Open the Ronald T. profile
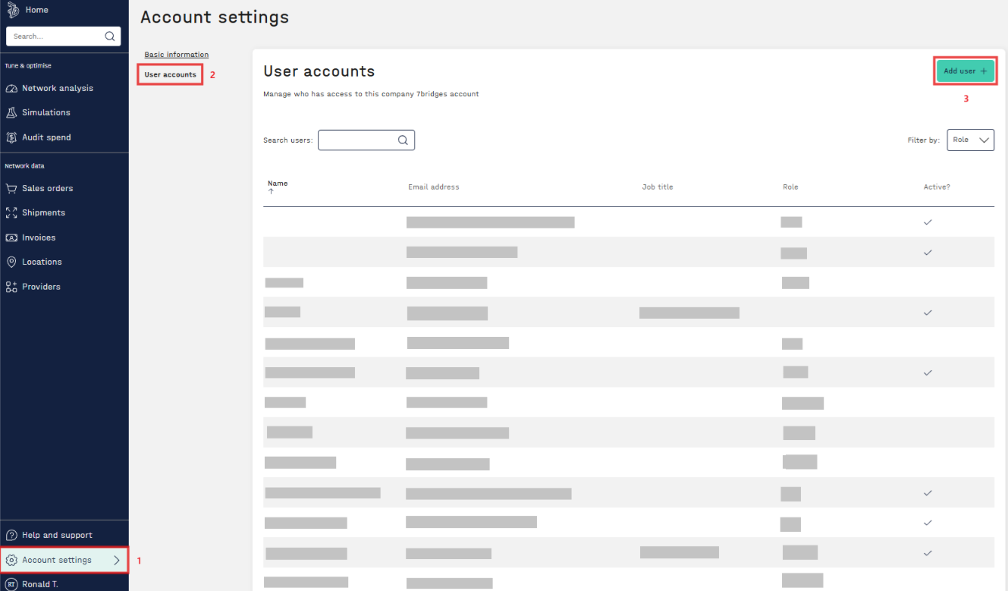The width and height of the screenshot is (1008, 591). [40, 585]
